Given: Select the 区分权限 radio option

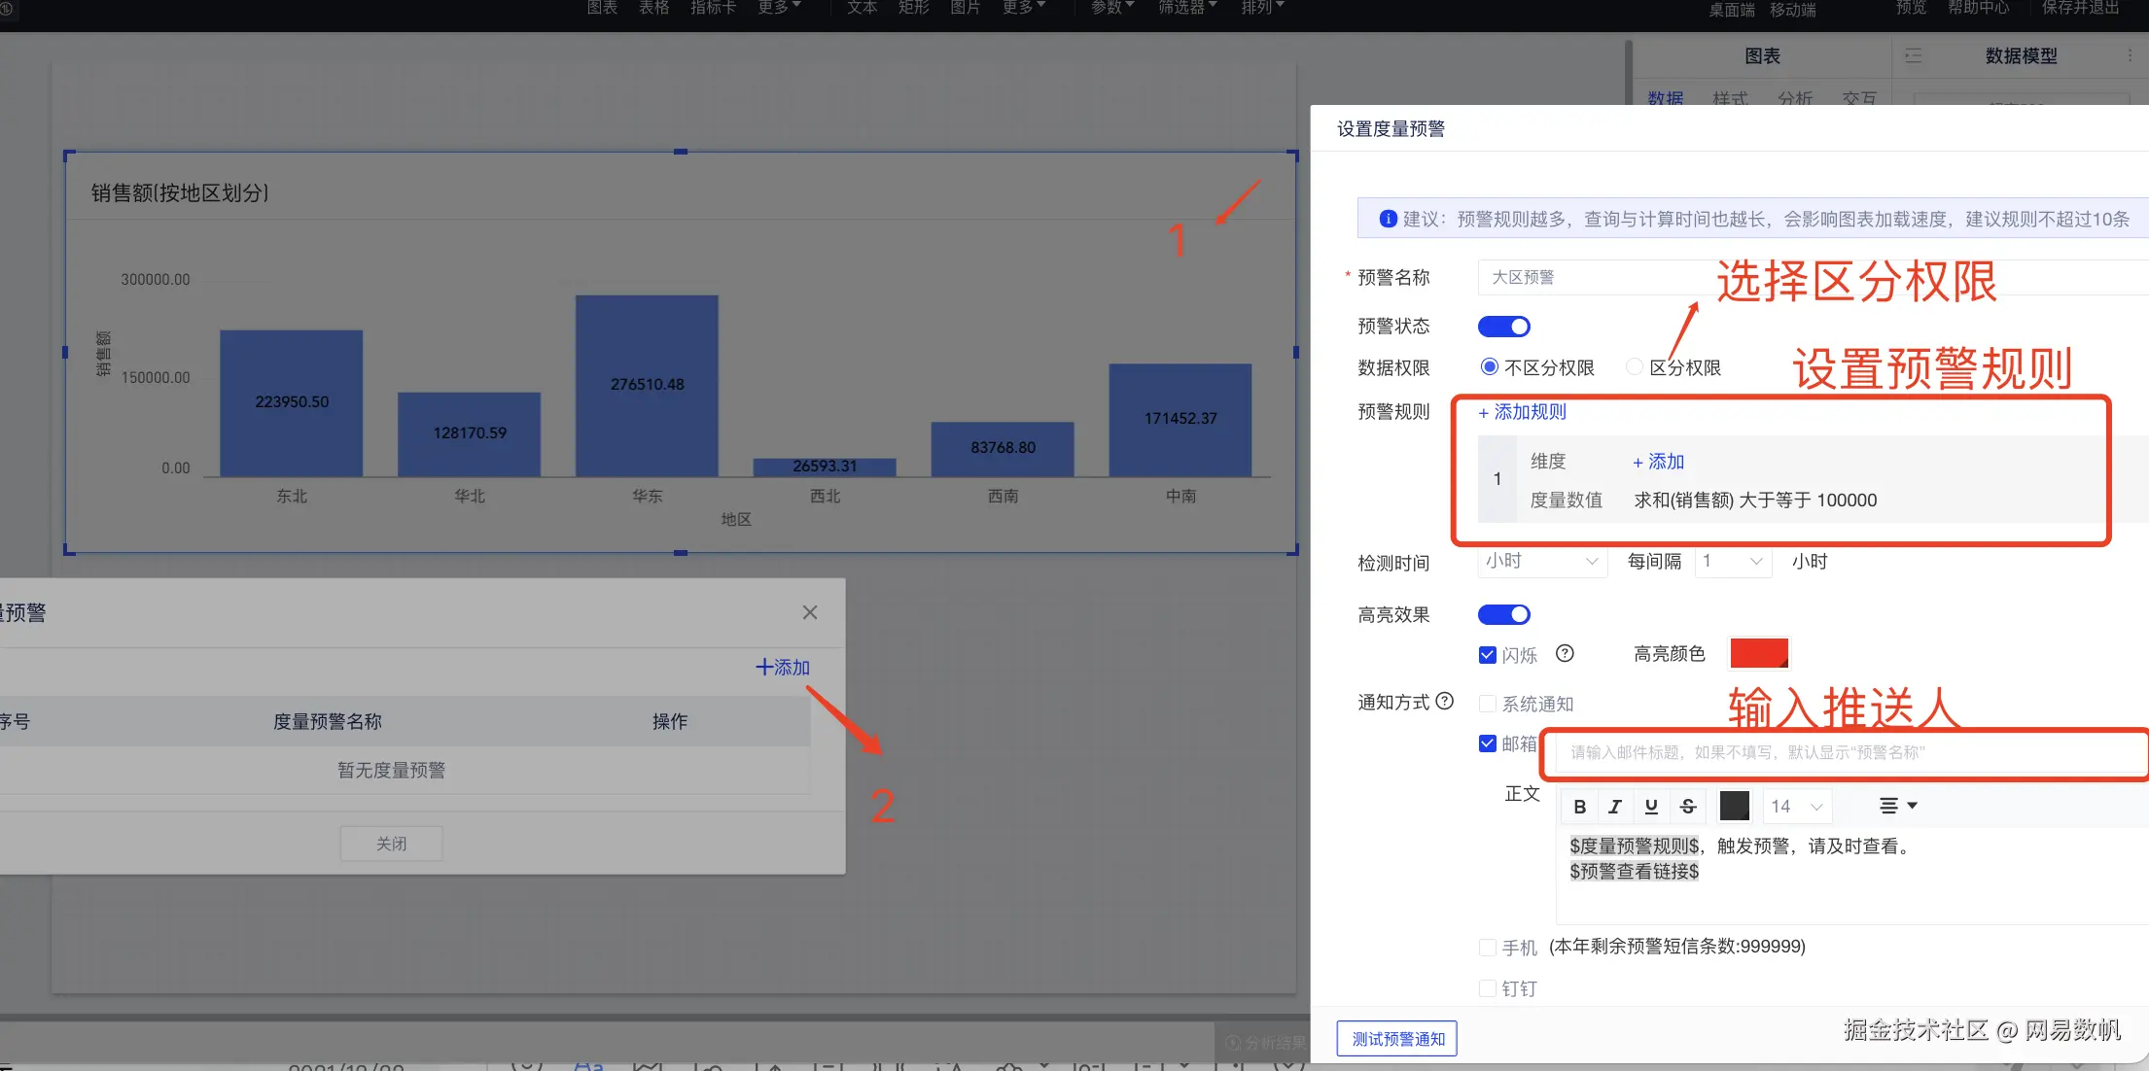Looking at the screenshot, I should tap(1635, 367).
